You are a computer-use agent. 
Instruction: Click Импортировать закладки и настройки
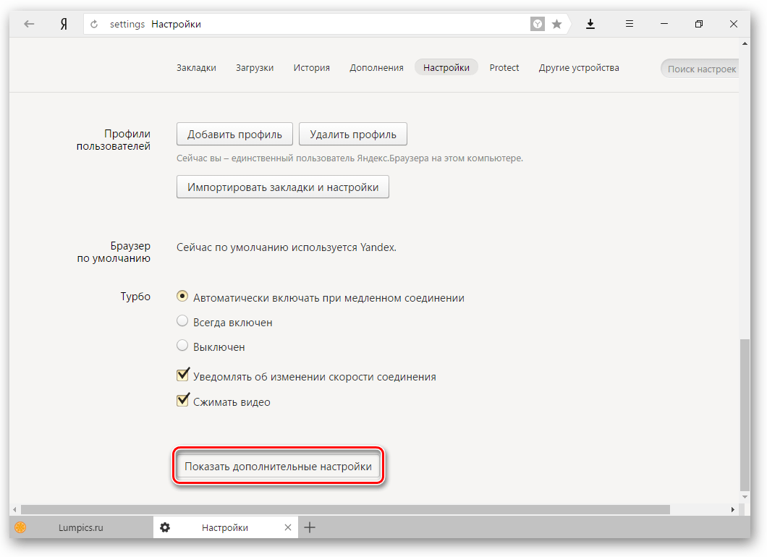click(283, 187)
